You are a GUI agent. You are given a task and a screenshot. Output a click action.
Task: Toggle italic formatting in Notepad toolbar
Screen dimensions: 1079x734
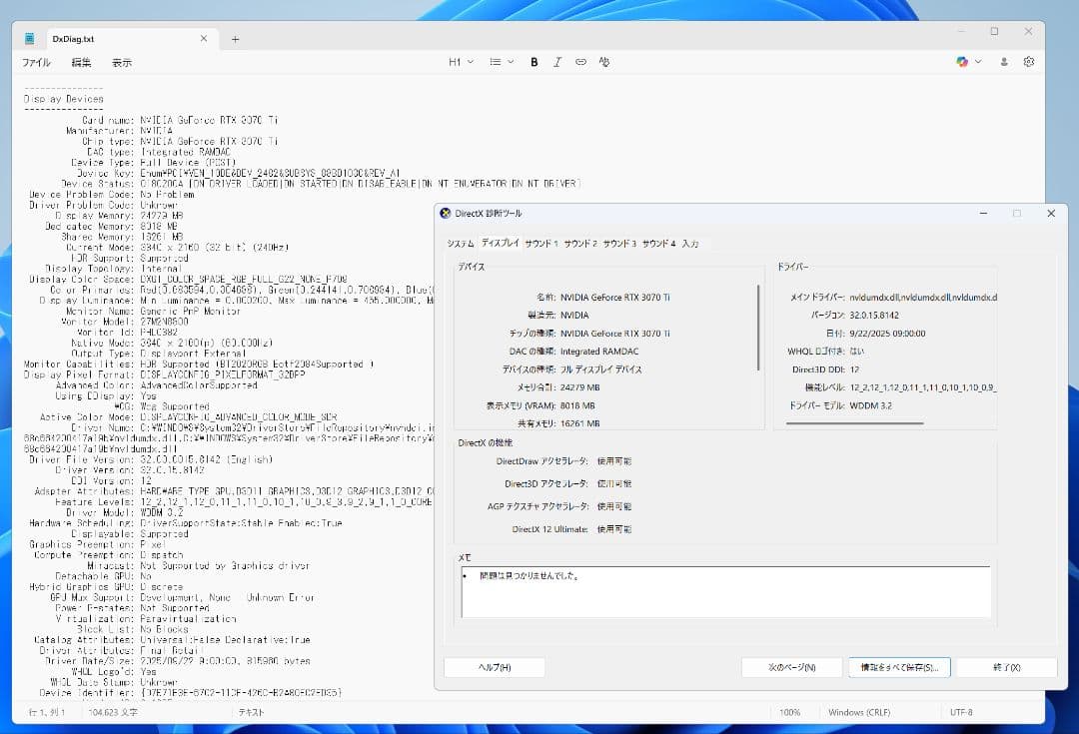pos(557,62)
